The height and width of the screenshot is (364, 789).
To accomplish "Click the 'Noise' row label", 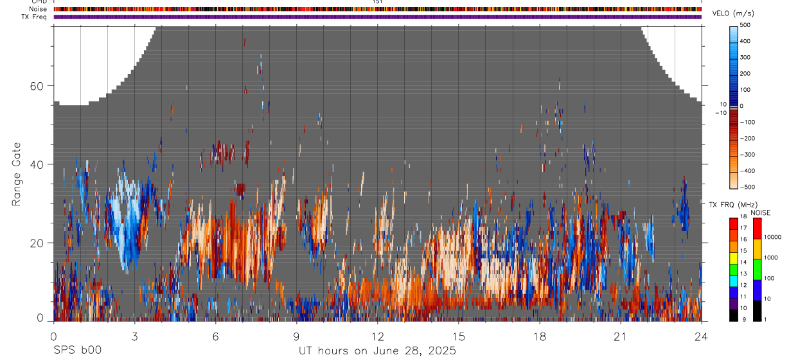I will point(38,9).
